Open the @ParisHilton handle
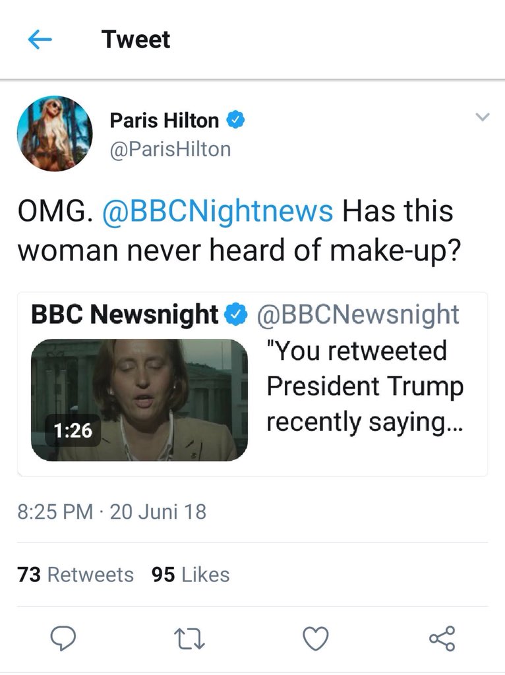 tap(170, 149)
